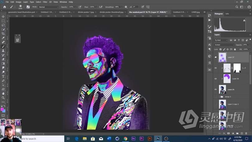Select the Eyedropper tool
The image size is (252, 142).
click(x=3, y=38)
